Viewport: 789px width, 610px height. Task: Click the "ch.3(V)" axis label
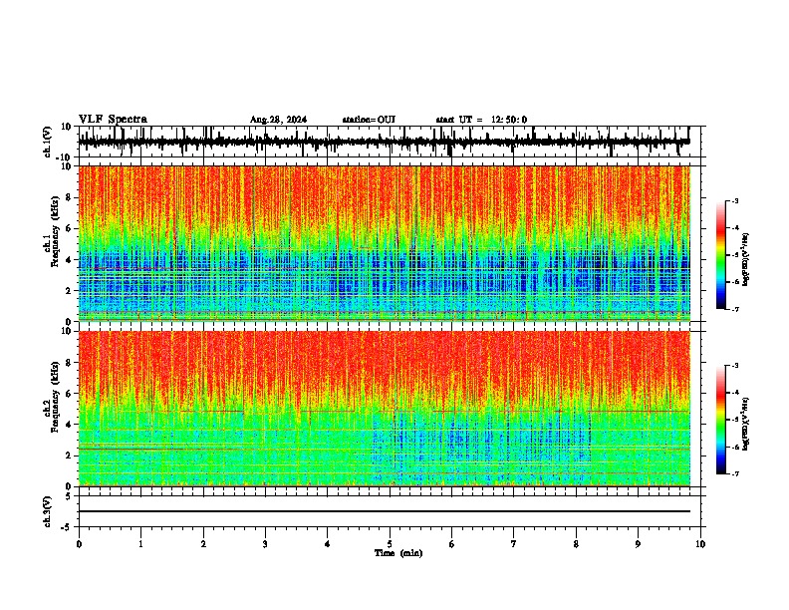[x=48, y=511]
